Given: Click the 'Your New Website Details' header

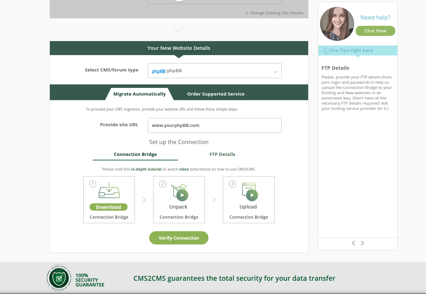Looking at the screenshot, I should (179, 48).
